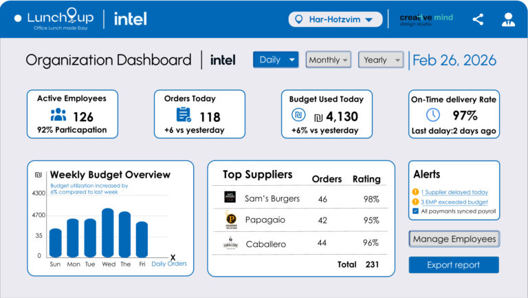Click Sam's Burgers 98% rating
Screen dimensions: 528x298
click(x=371, y=199)
